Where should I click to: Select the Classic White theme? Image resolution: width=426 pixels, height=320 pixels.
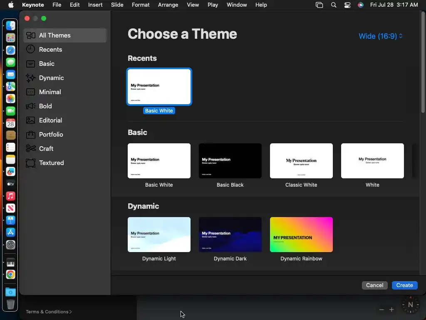coord(301,161)
